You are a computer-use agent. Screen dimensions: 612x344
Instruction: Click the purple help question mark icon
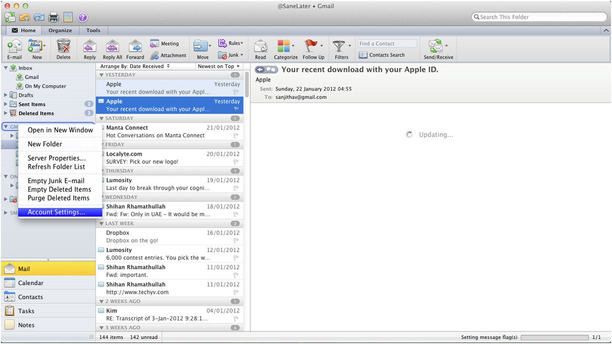click(x=83, y=17)
